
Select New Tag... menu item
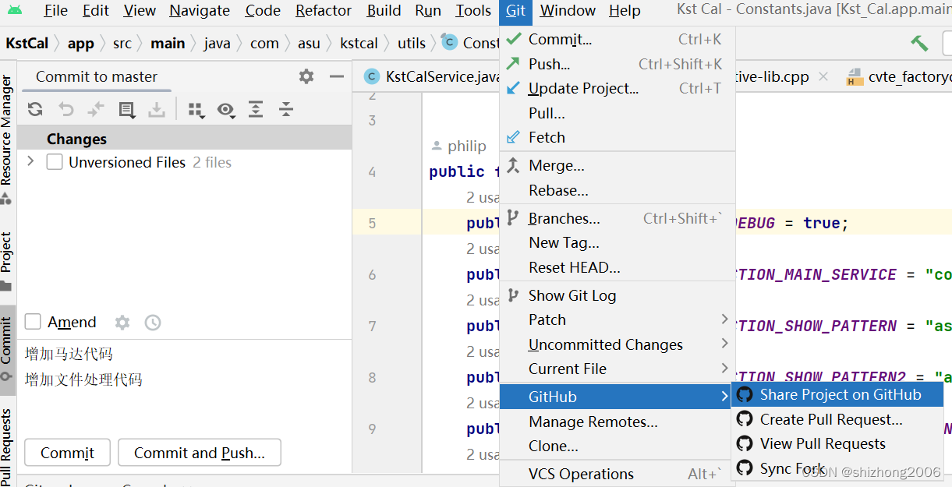pyautogui.click(x=618, y=242)
